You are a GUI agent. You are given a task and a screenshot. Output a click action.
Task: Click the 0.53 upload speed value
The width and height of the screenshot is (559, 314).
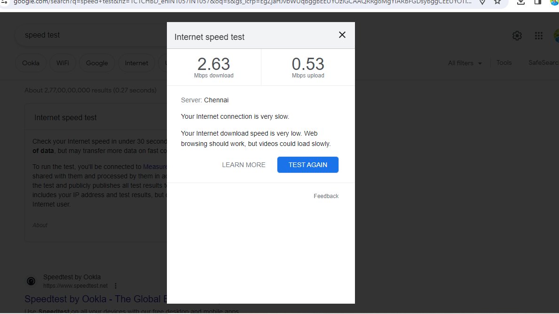point(307,64)
